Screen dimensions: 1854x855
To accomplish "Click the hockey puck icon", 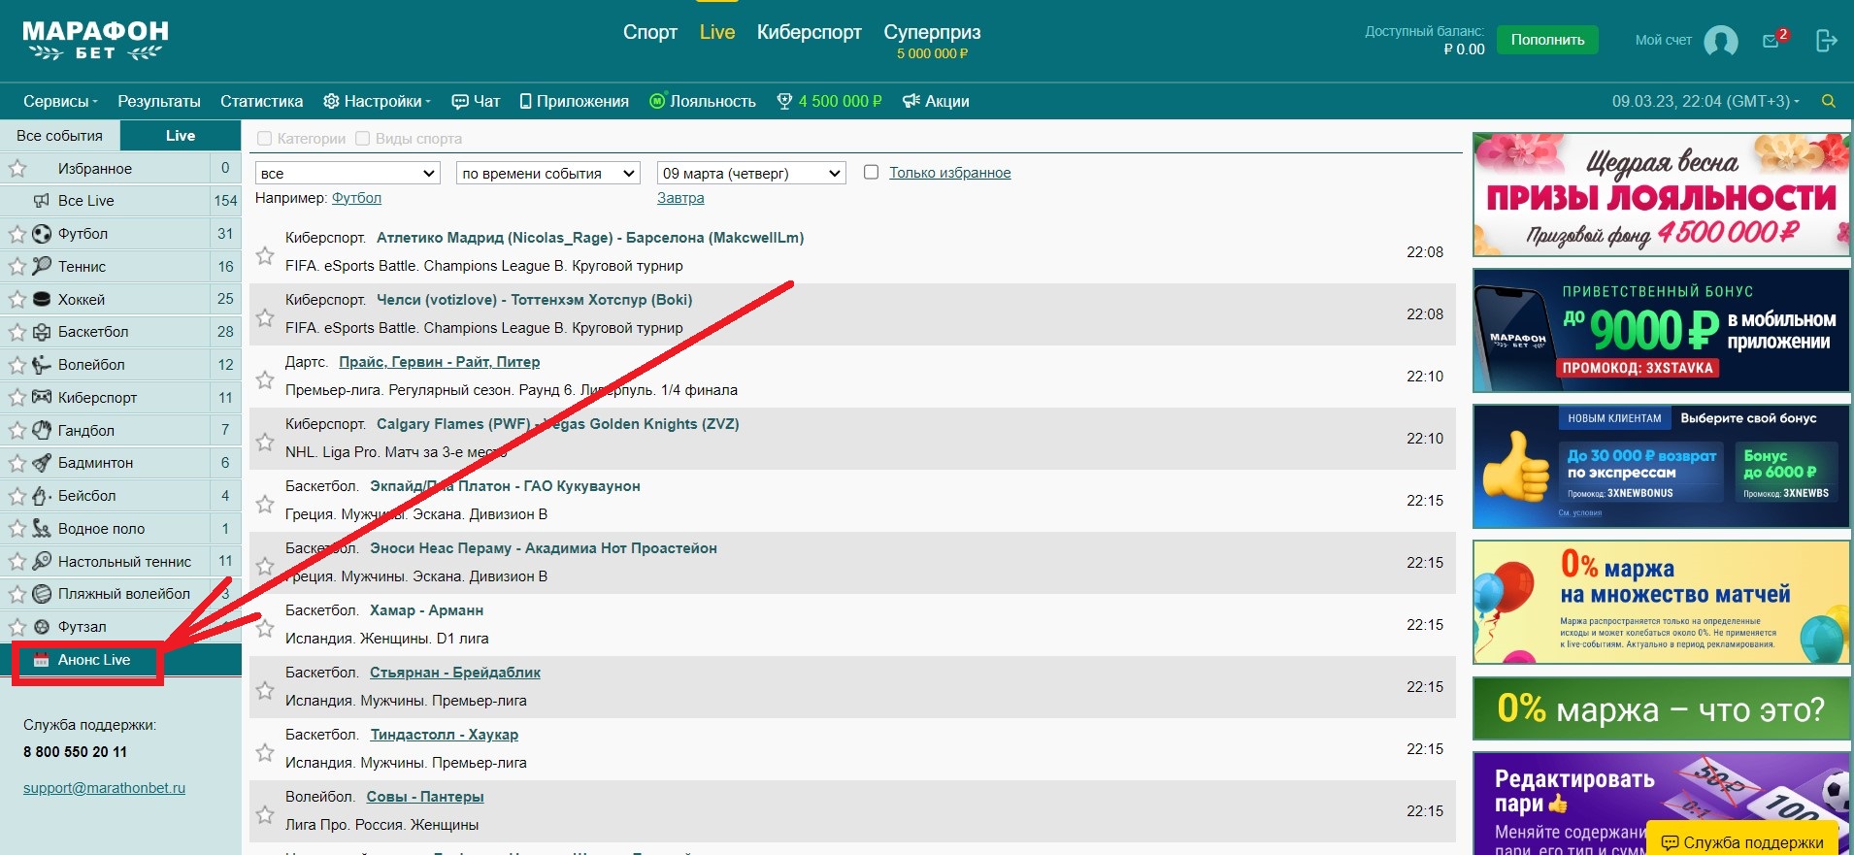I will click(42, 299).
